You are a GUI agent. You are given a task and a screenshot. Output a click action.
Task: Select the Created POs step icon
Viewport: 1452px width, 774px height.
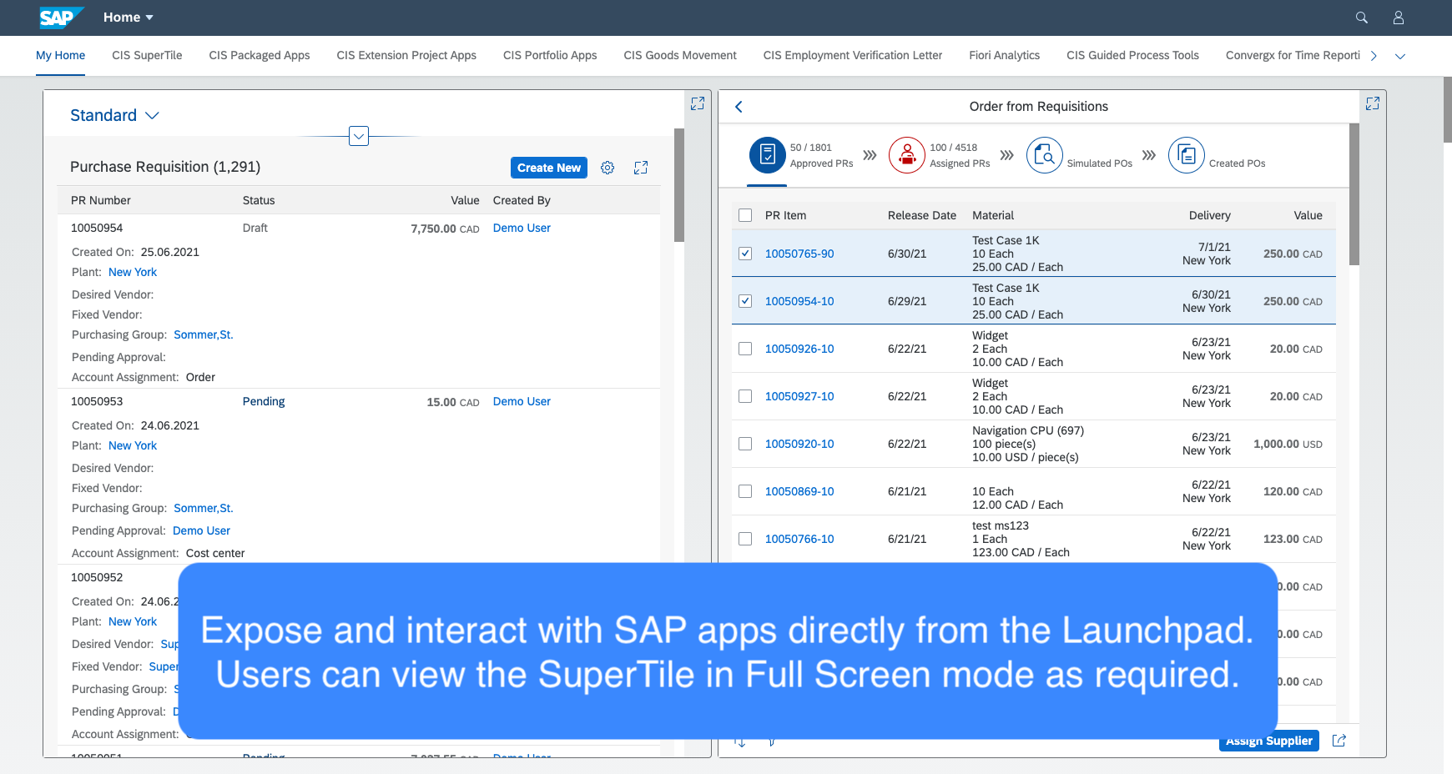(x=1187, y=155)
